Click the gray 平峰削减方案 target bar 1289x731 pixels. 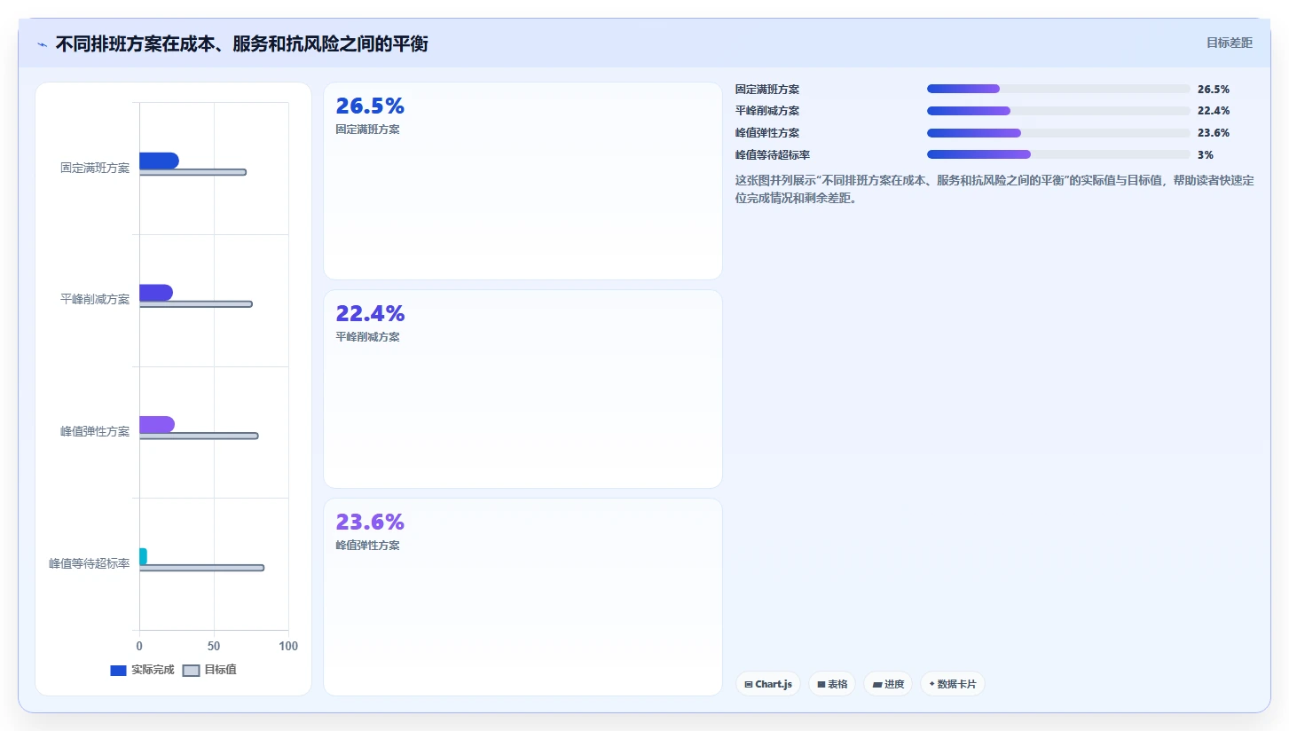coord(196,304)
